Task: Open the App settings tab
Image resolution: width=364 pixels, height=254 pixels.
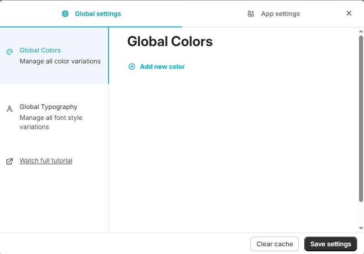Action: pyautogui.click(x=280, y=14)
